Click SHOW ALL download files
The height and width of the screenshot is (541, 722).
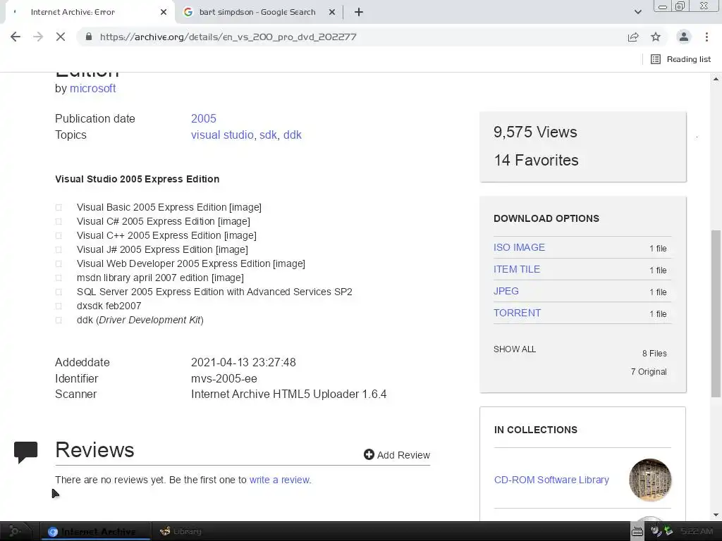tap(515, 349)
